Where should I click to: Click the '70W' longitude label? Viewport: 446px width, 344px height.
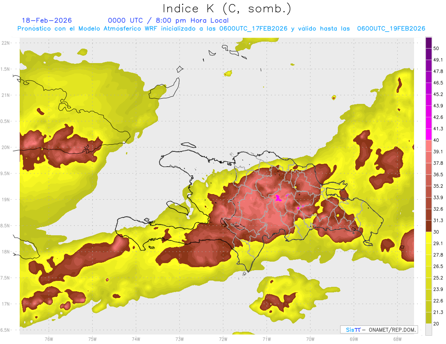tap(310, 339)
